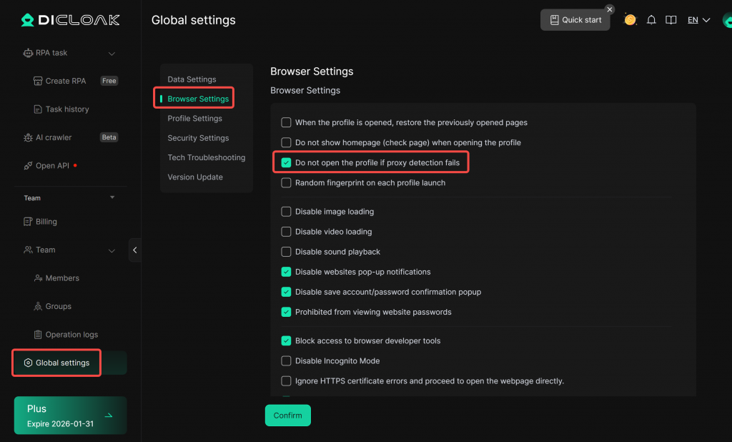This screenshot has height=442, width=732.
Task: Open the documentation book icon
Action: (x=671, y=20)
